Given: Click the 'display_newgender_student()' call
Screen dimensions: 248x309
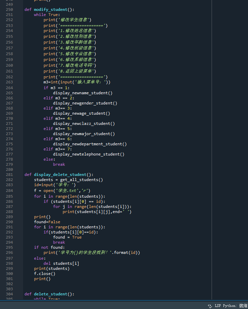Looking at the screenshot, I should click(x=85, y=103).
